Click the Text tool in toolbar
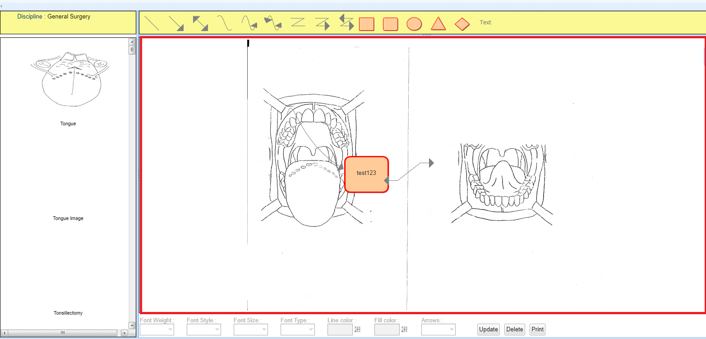The height and width of the screenshot is (339, 706). 485,23
